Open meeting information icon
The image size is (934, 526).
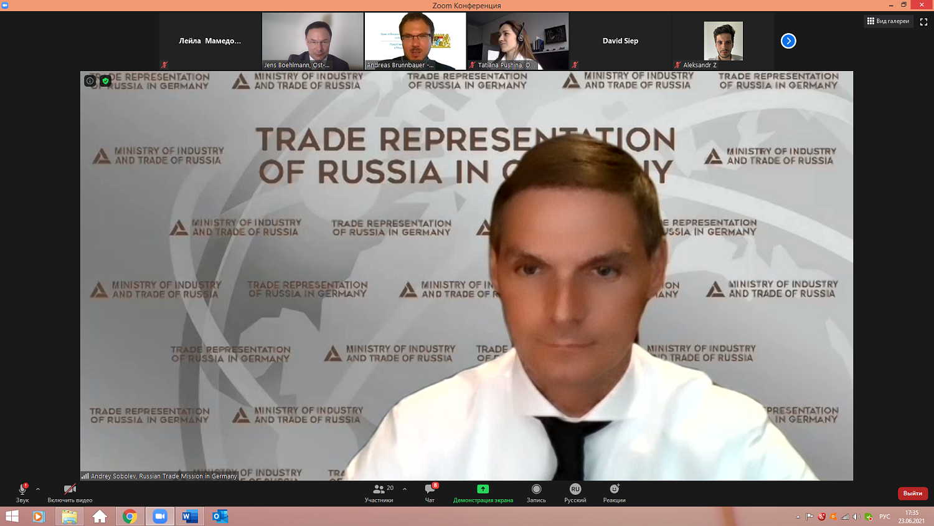(x=90, y=81)
